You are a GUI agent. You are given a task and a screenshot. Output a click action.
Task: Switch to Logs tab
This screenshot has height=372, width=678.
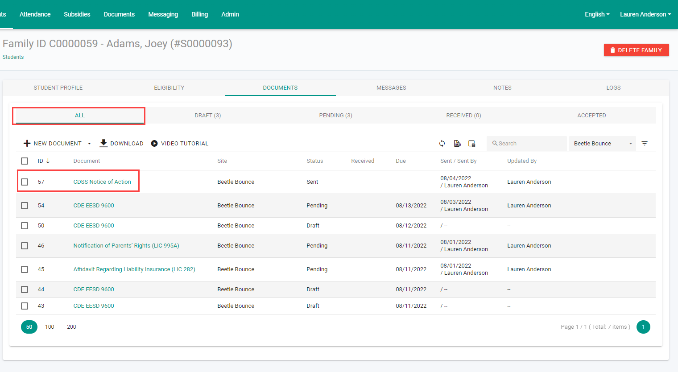(613, 88)
